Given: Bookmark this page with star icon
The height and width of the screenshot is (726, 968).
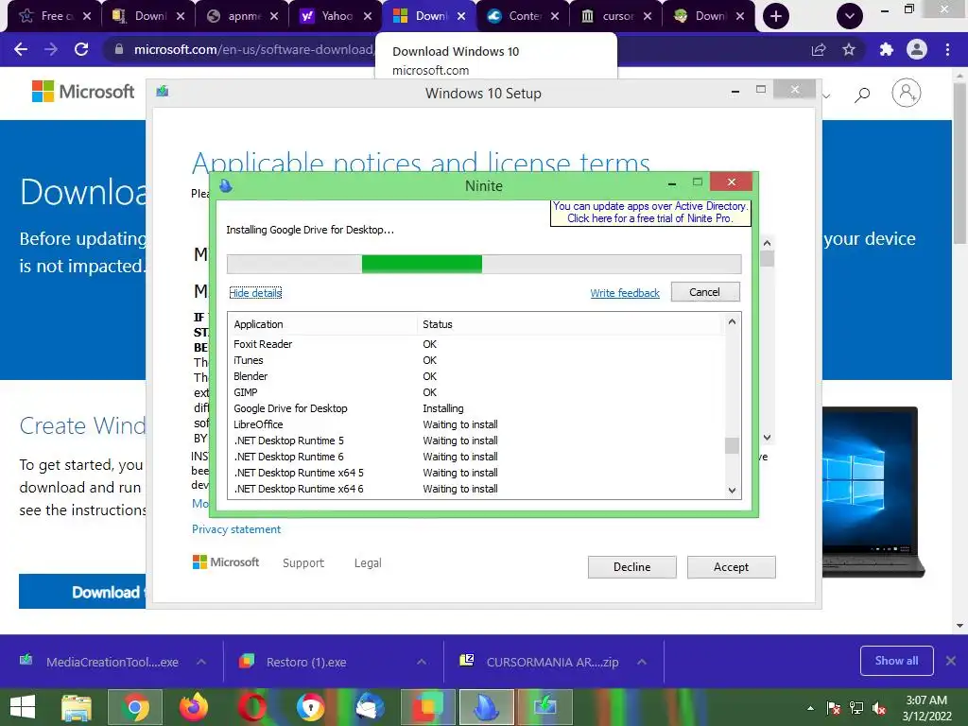Looking at the screenshot, I should 849,49.
